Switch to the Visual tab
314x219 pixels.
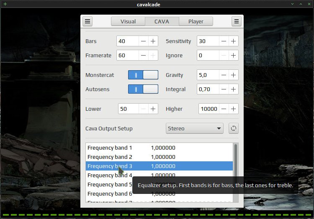[128, 21]
